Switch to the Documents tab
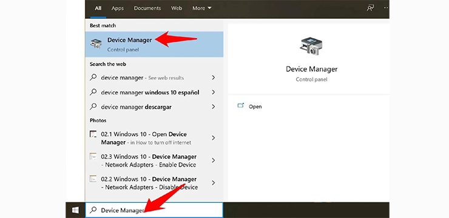This screenshot has height=218, width=449. click(x=147, y=8)
